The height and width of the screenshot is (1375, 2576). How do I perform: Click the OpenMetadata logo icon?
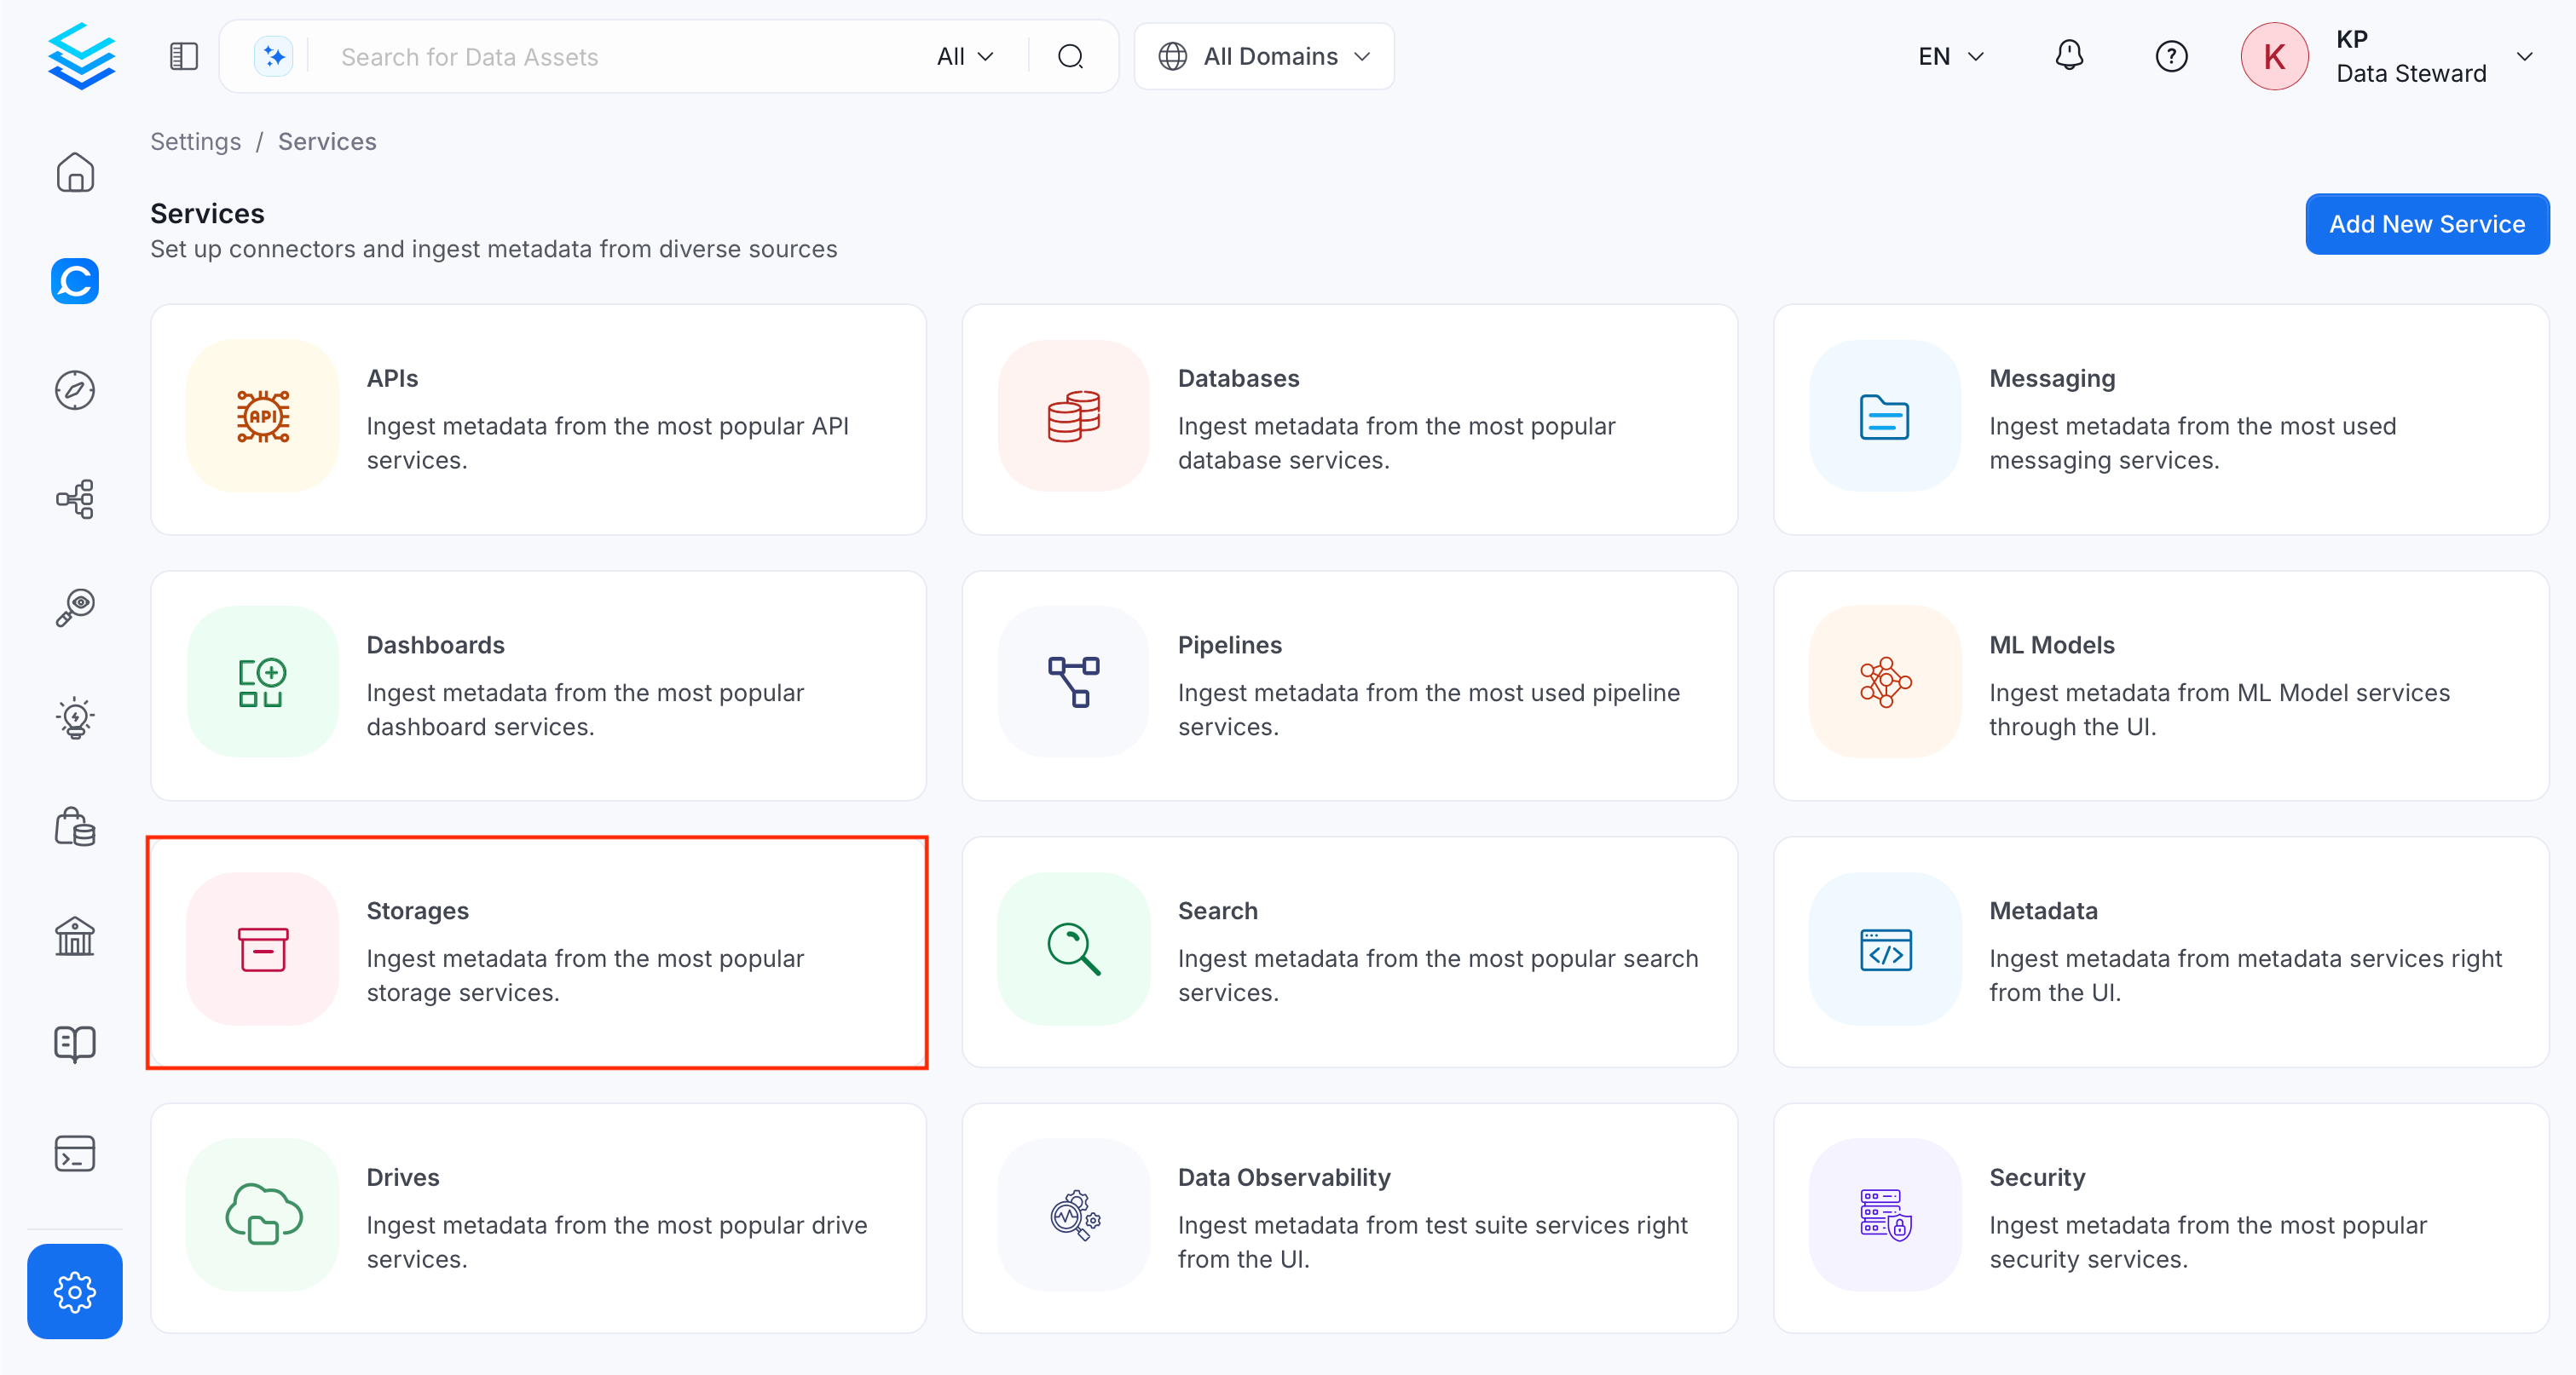pos(81,56)
